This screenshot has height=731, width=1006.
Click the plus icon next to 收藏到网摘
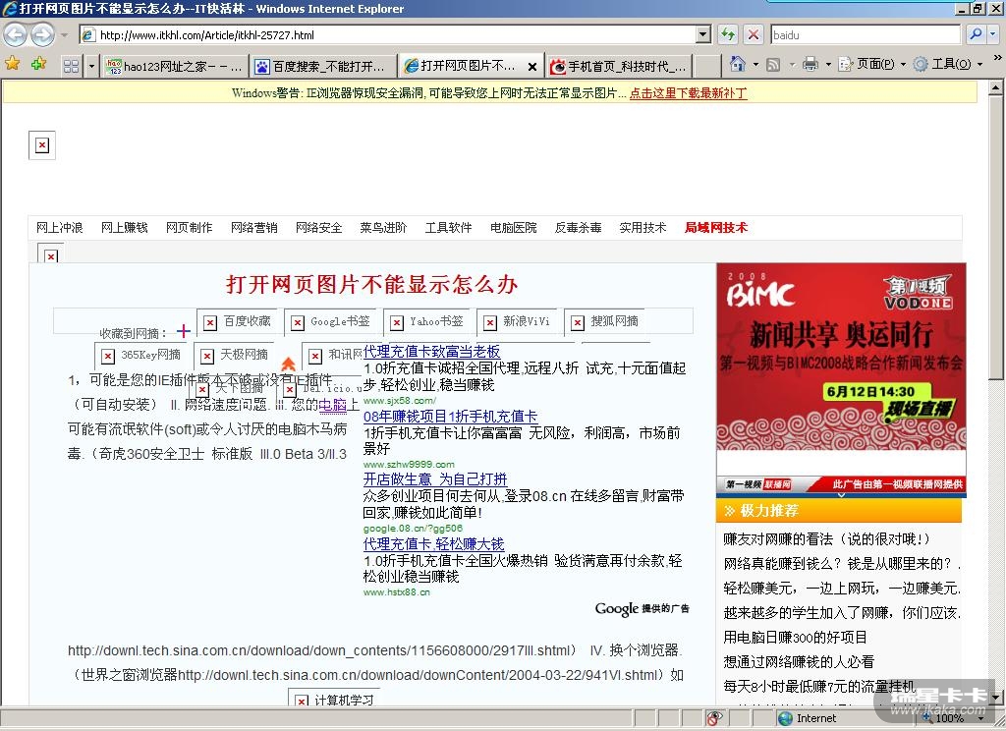(184, 330)
